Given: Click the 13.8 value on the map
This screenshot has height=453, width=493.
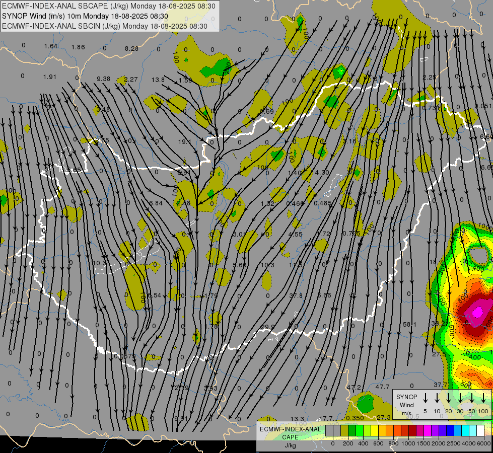Looking at the screenshot, I should coord(158,80).
